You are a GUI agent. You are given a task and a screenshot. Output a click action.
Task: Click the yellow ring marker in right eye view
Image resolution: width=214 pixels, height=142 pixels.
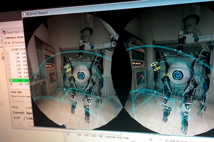[156, 66]
